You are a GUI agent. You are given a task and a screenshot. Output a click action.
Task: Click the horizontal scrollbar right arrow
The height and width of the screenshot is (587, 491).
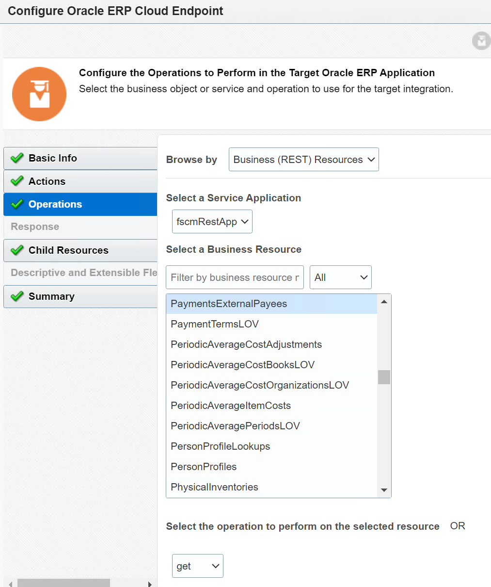tap(150, 584)
